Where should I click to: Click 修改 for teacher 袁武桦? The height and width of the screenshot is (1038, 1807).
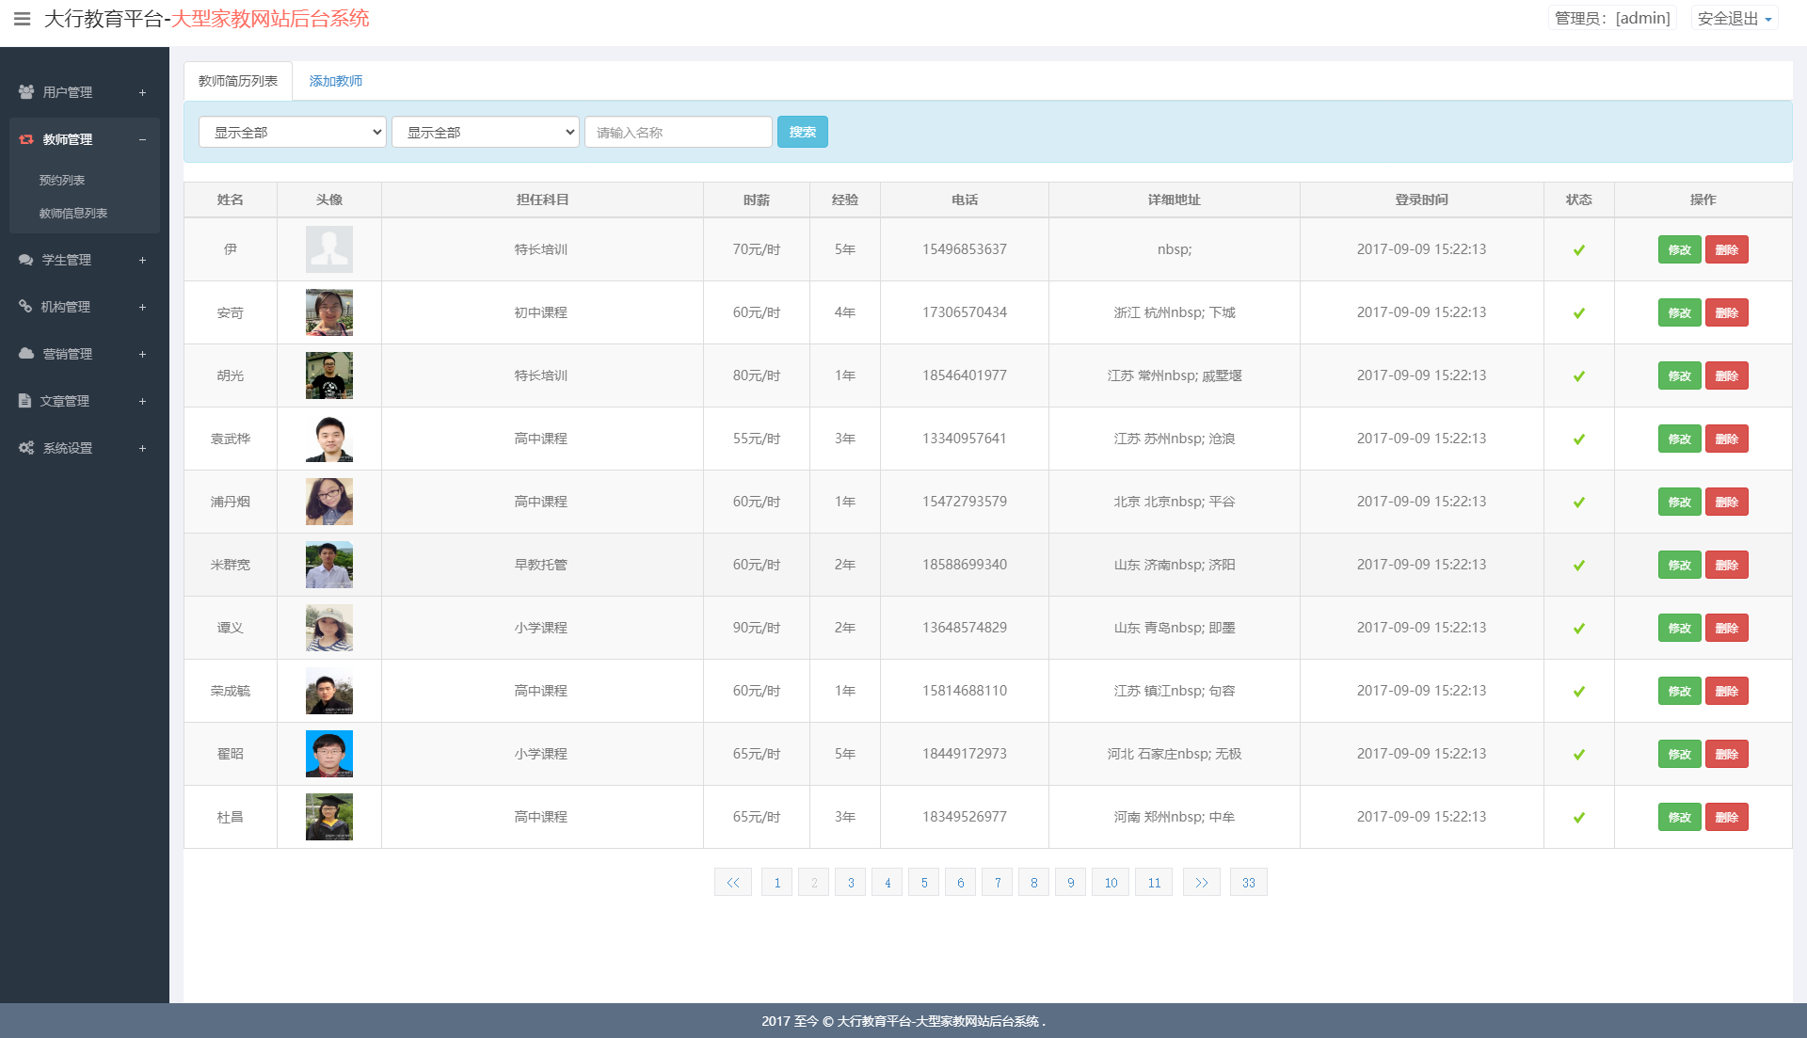pos(1680,439)
